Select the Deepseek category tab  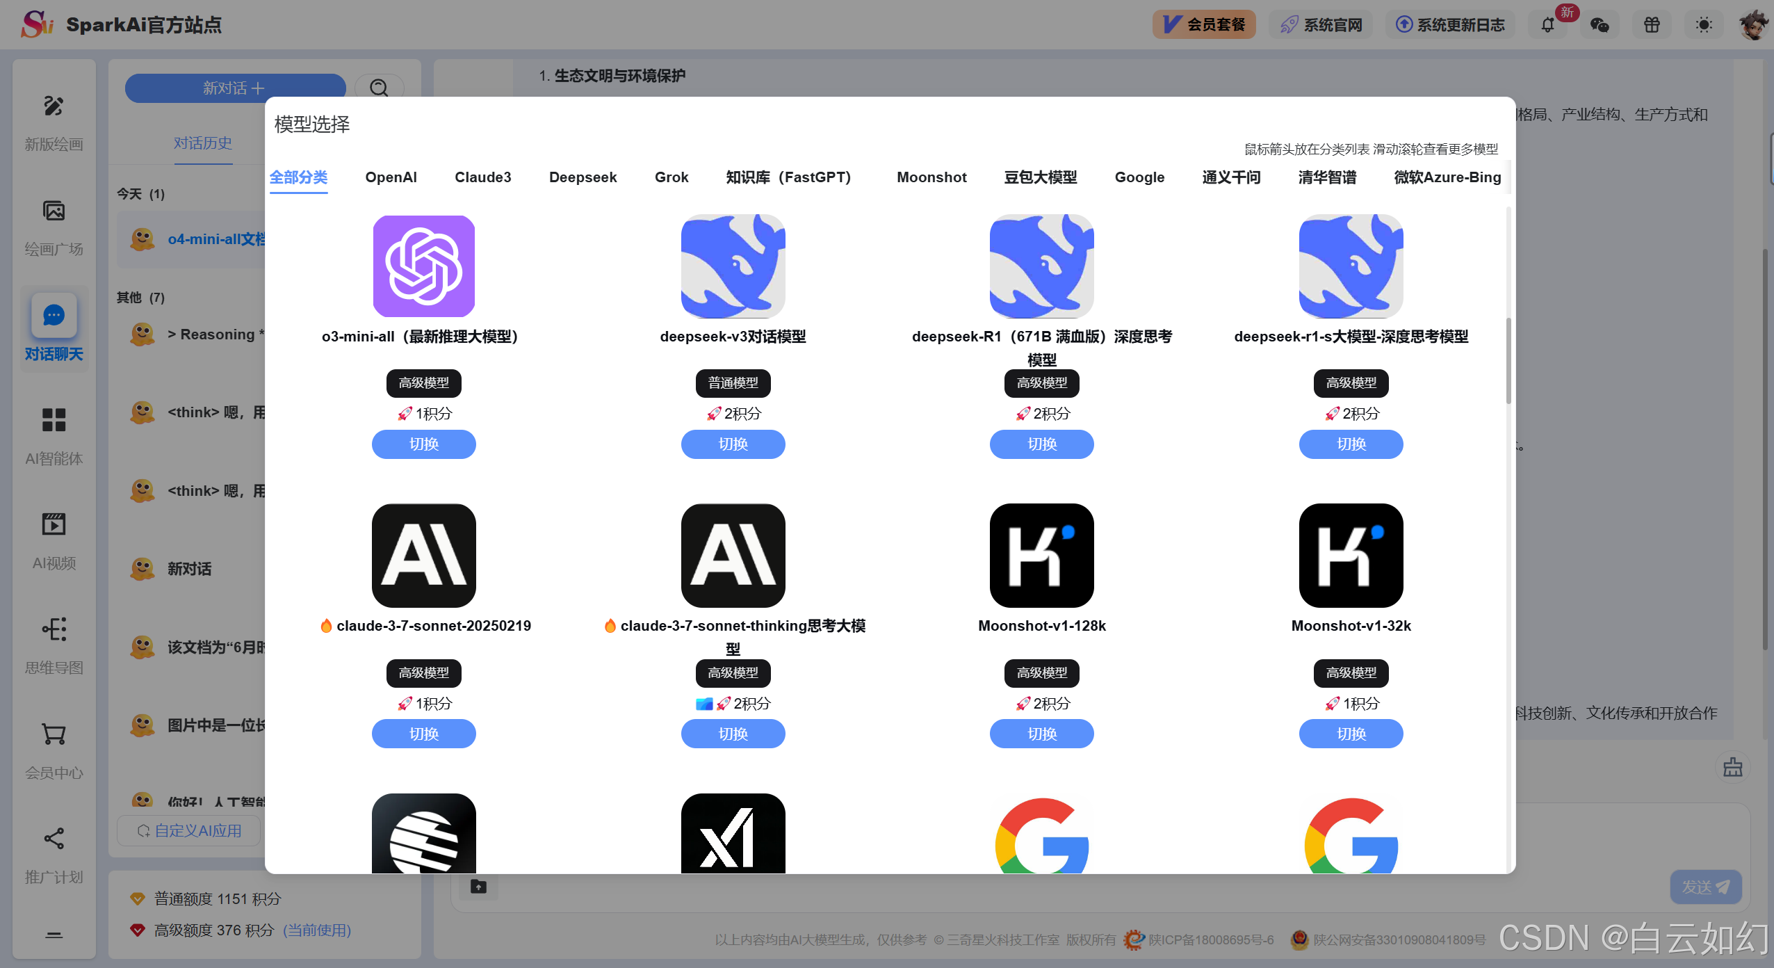tap(583, 177)
